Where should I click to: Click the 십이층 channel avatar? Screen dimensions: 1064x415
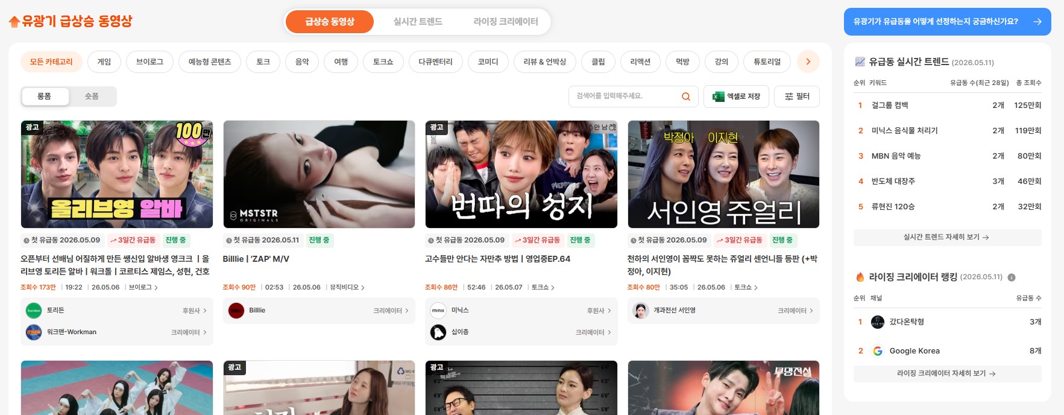click(x=438, y=332)
